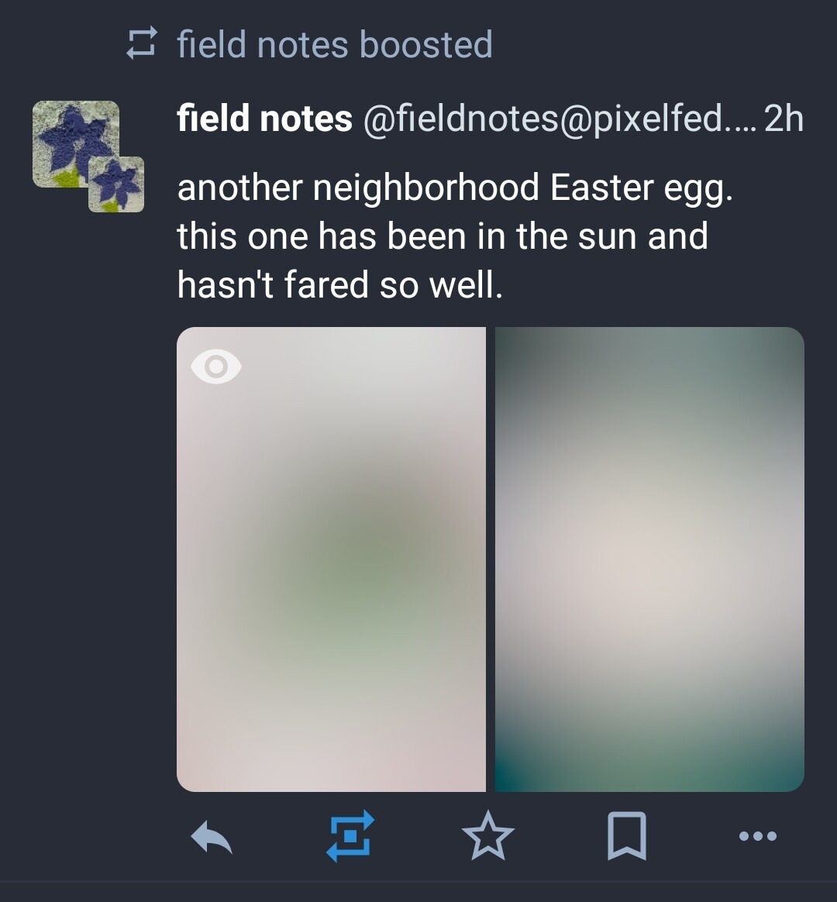Open the bold "field notes" display name

pyautogui.click(x=264, y=119)
